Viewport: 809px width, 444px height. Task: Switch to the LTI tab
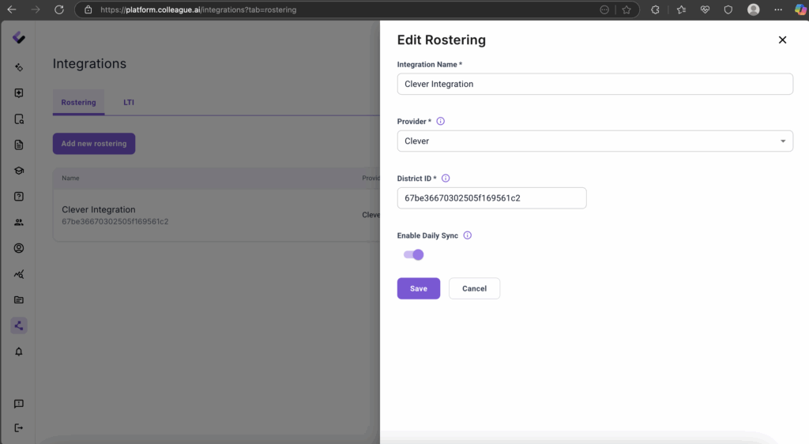(129, 103)
